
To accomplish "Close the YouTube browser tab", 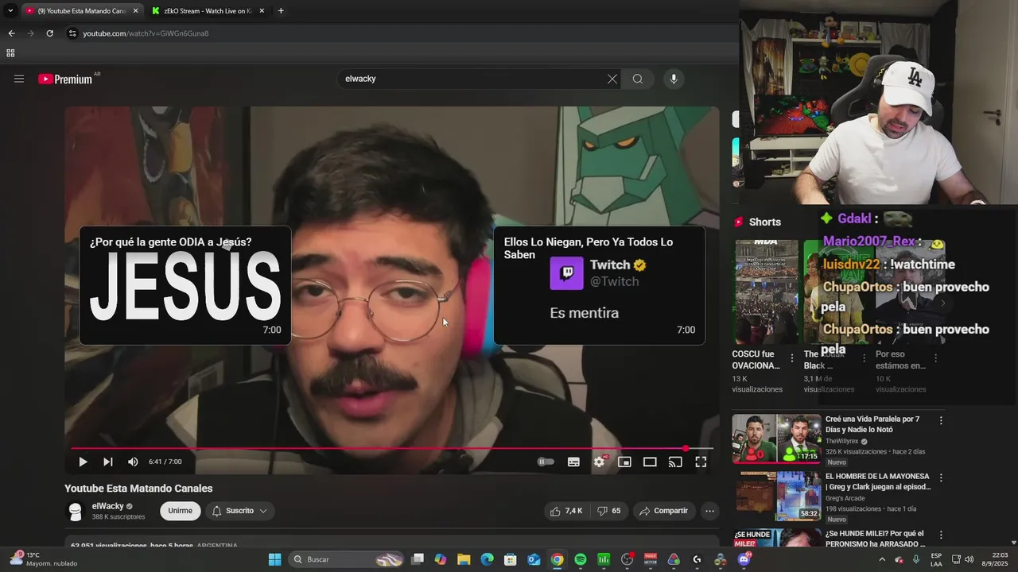I will 135,11.
